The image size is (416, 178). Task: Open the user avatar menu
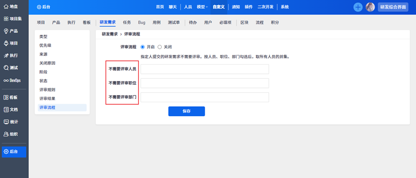click(x=370, y=7)
